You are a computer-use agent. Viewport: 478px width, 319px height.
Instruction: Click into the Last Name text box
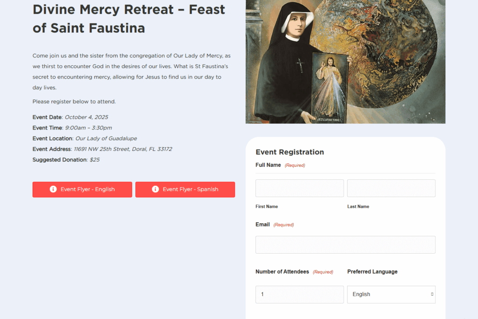391,188
